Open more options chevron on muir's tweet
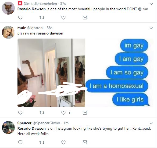This screenshot has height=148, width=157. 151,28
